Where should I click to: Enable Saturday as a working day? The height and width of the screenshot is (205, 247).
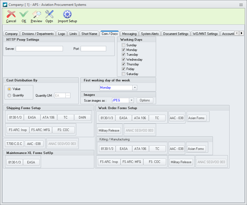124,74
